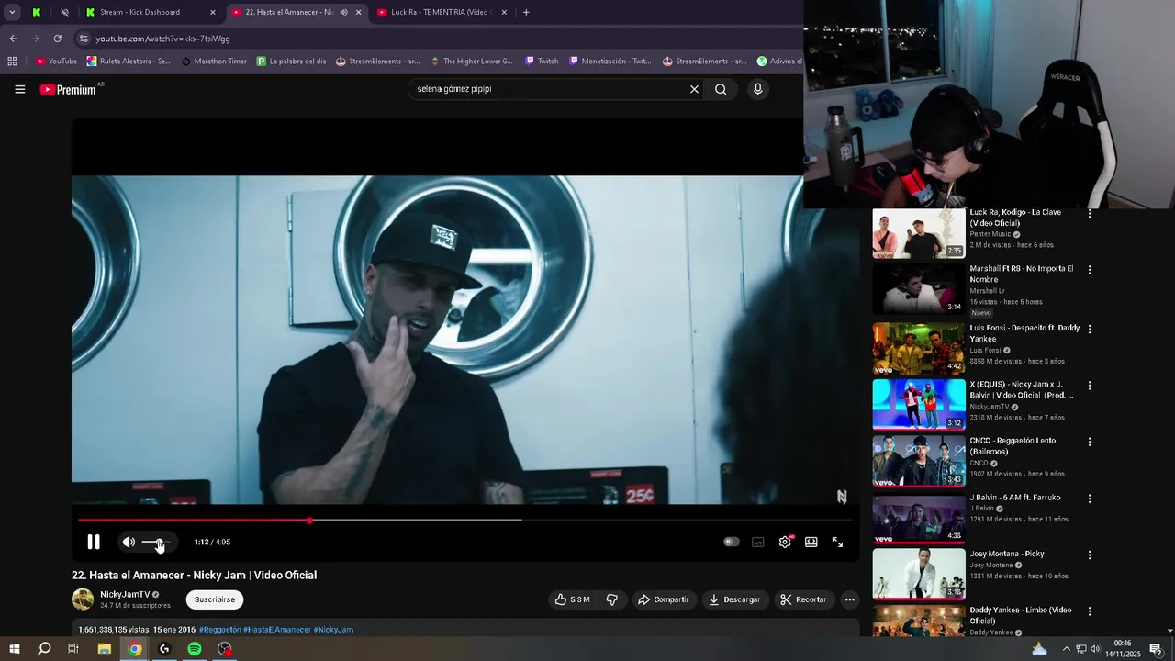Image resolution: width=1175 pixels, height=661 pixels.
Task: Open the La palabra del día bookmark
Action: (291, 62)
